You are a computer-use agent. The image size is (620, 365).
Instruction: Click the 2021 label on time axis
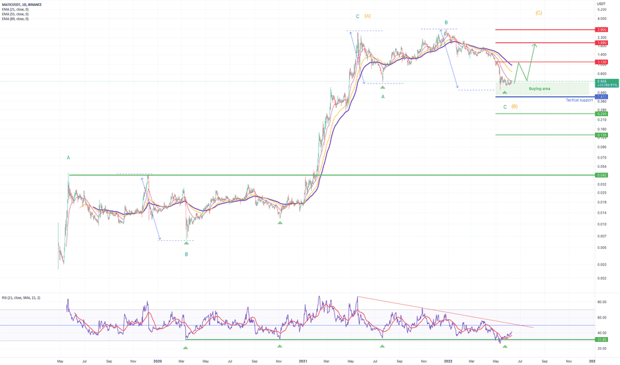tap(303, 361)
